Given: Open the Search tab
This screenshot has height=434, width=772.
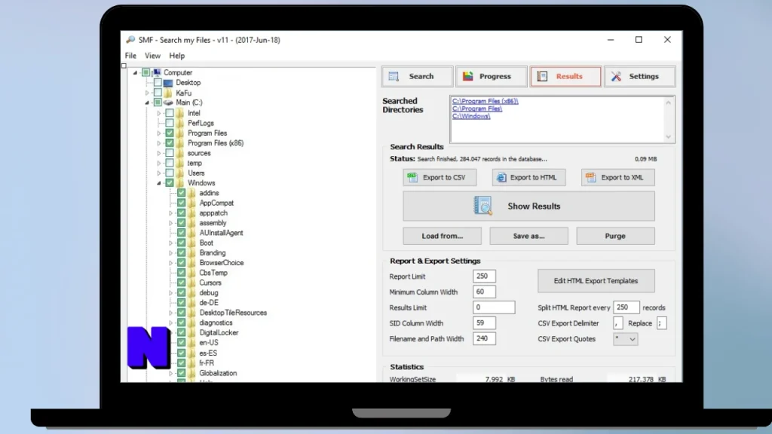Looking at the screenshot, I should (x=417, y=76).
